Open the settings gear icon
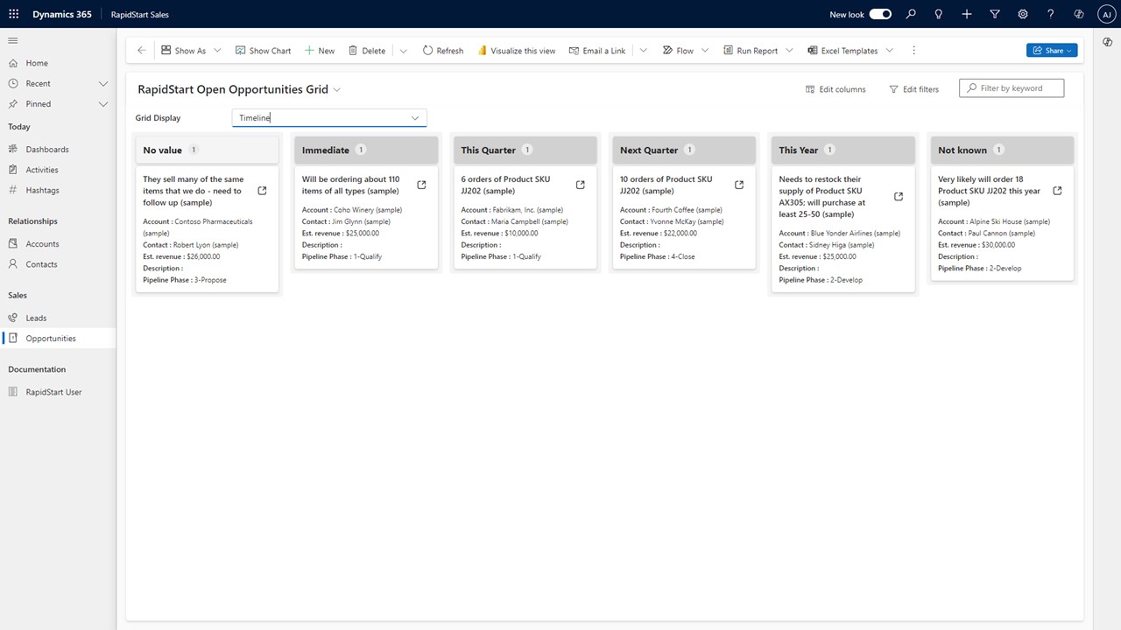The width and height of the screenshot is (1121, 630). point(1023,14)
